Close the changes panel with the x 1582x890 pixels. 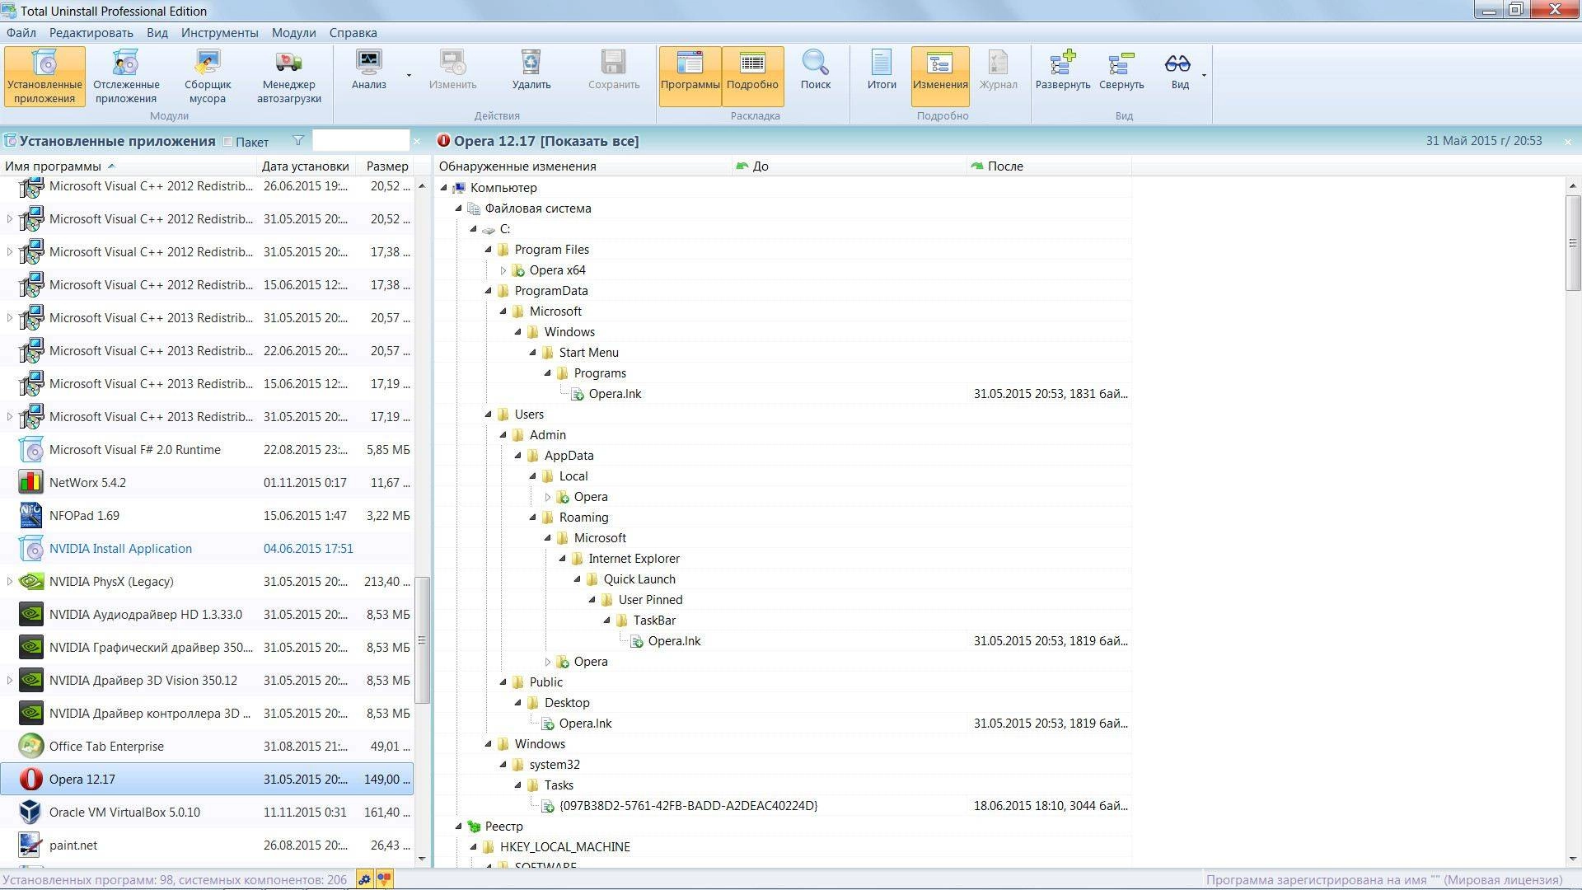pyautogui.click(x=1567, y=142)
